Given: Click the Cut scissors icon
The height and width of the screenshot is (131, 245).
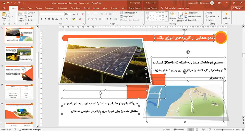Looking at the screenshot, I should pyautogui.click(x=9, y=13).
